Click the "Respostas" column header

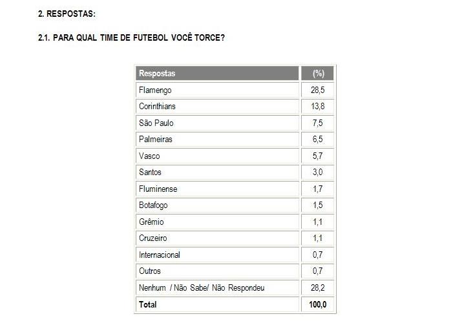(157, 74)
